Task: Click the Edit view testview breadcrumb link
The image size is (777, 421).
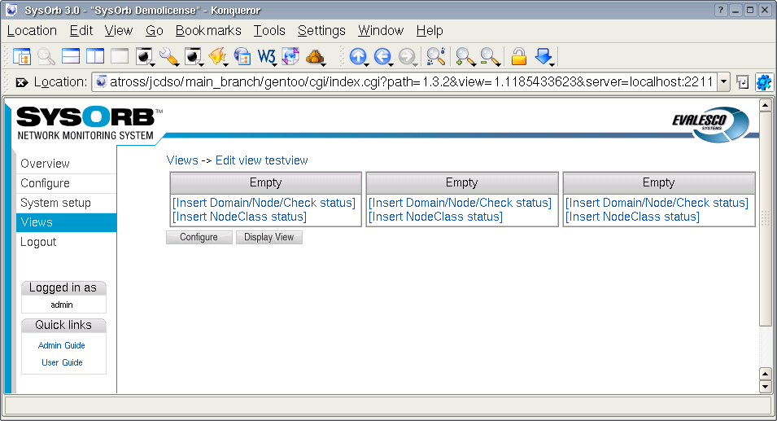Action: 262,160
